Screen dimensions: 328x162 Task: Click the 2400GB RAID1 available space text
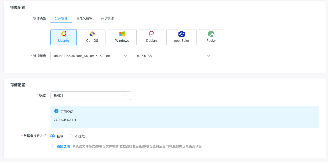(65, 120)
